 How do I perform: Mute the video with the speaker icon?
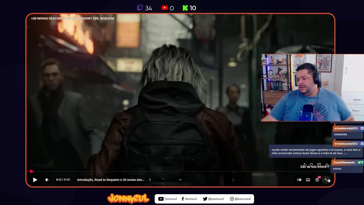pos(47,180)
